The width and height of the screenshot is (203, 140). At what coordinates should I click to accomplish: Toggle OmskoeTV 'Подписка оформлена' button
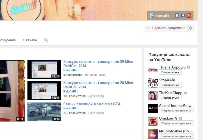coord(176,123)
